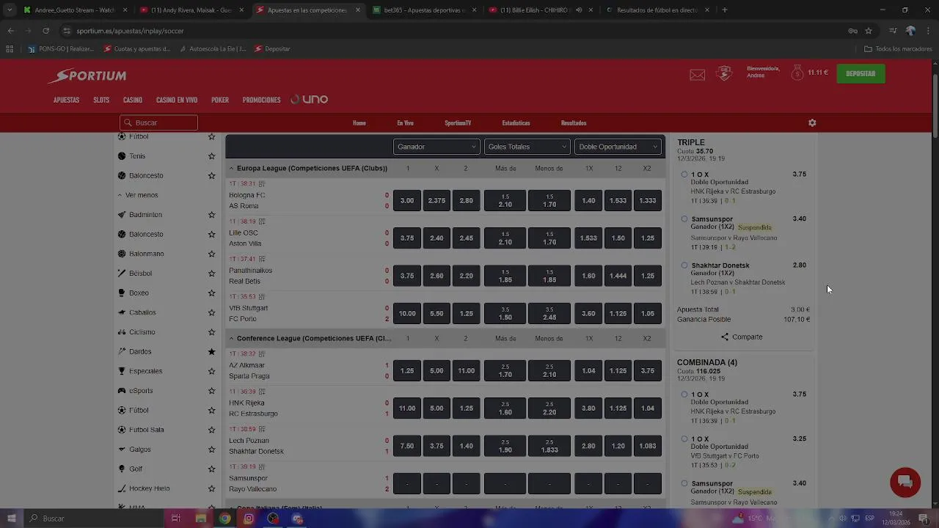Click the Balonmano sport icon

pos(122,254)
